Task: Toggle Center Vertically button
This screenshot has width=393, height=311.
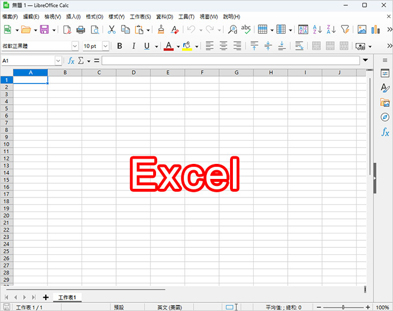Action: point(268,46)
